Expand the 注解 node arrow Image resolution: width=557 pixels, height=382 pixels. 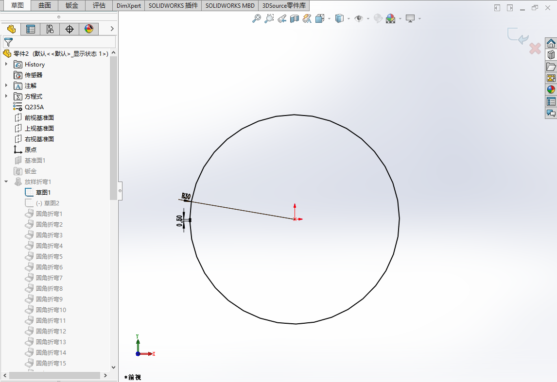(6, 85)
